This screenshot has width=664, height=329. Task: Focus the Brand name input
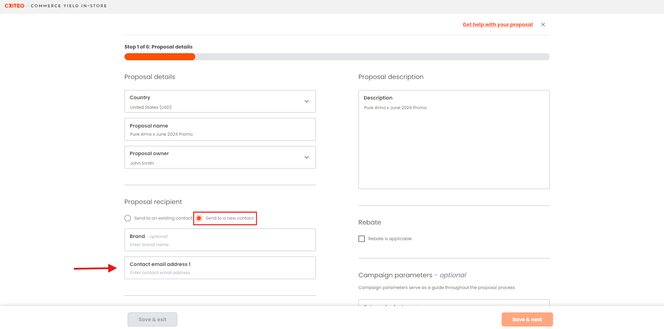pos(220,244)
